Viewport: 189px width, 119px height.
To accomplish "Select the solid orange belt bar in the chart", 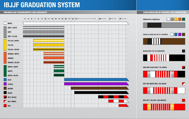I will (54, 58).
